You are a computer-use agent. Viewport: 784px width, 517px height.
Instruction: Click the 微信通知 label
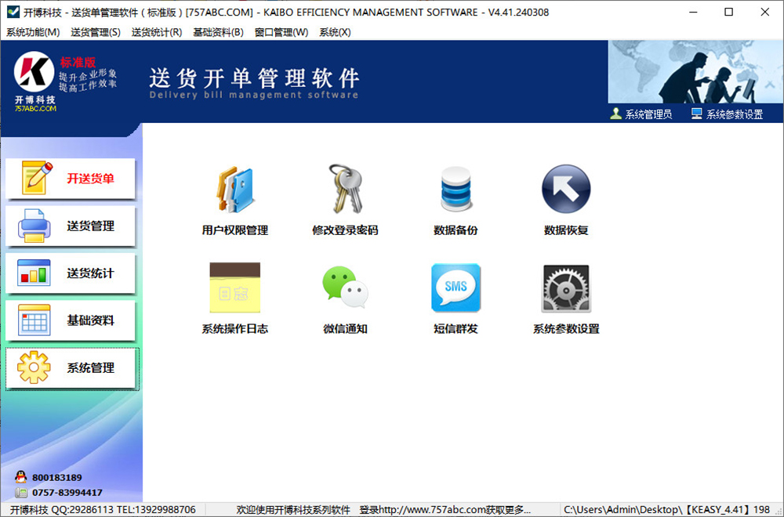(x=345, y=329)
